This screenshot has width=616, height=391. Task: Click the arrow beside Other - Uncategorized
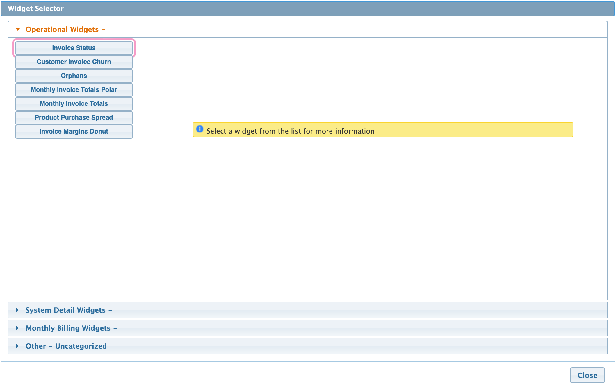pyautogui.click(x=17, y=346)
